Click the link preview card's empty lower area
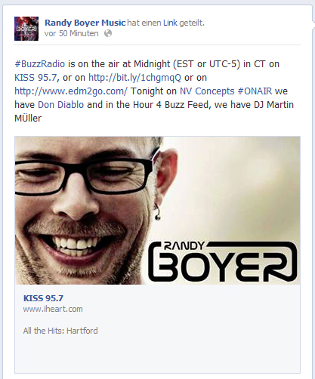The height and width of the screenshot is (379, 315). [157, 355]
